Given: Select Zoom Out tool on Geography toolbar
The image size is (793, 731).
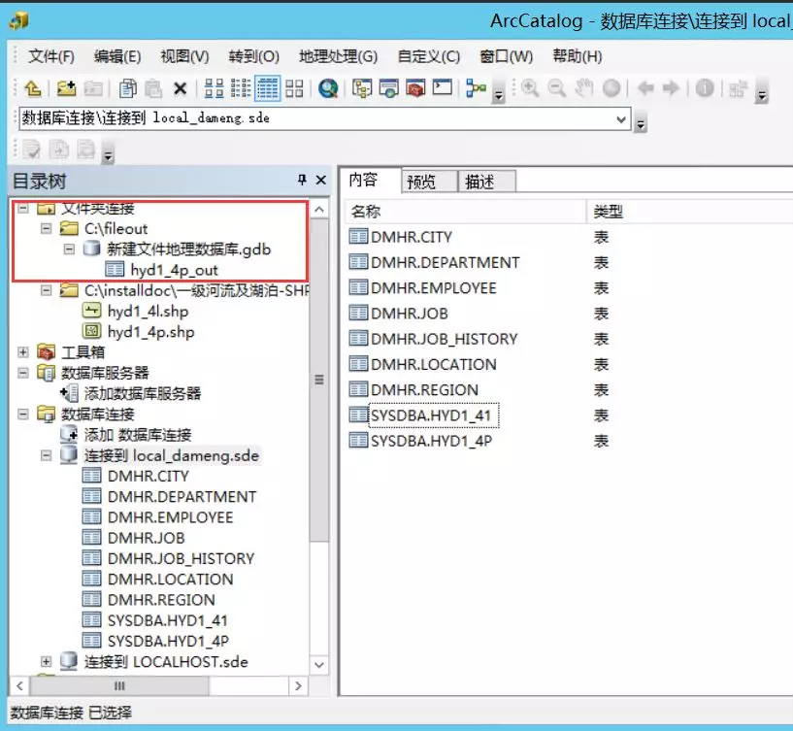Looking at the screenshot, I should coord(557,88).
